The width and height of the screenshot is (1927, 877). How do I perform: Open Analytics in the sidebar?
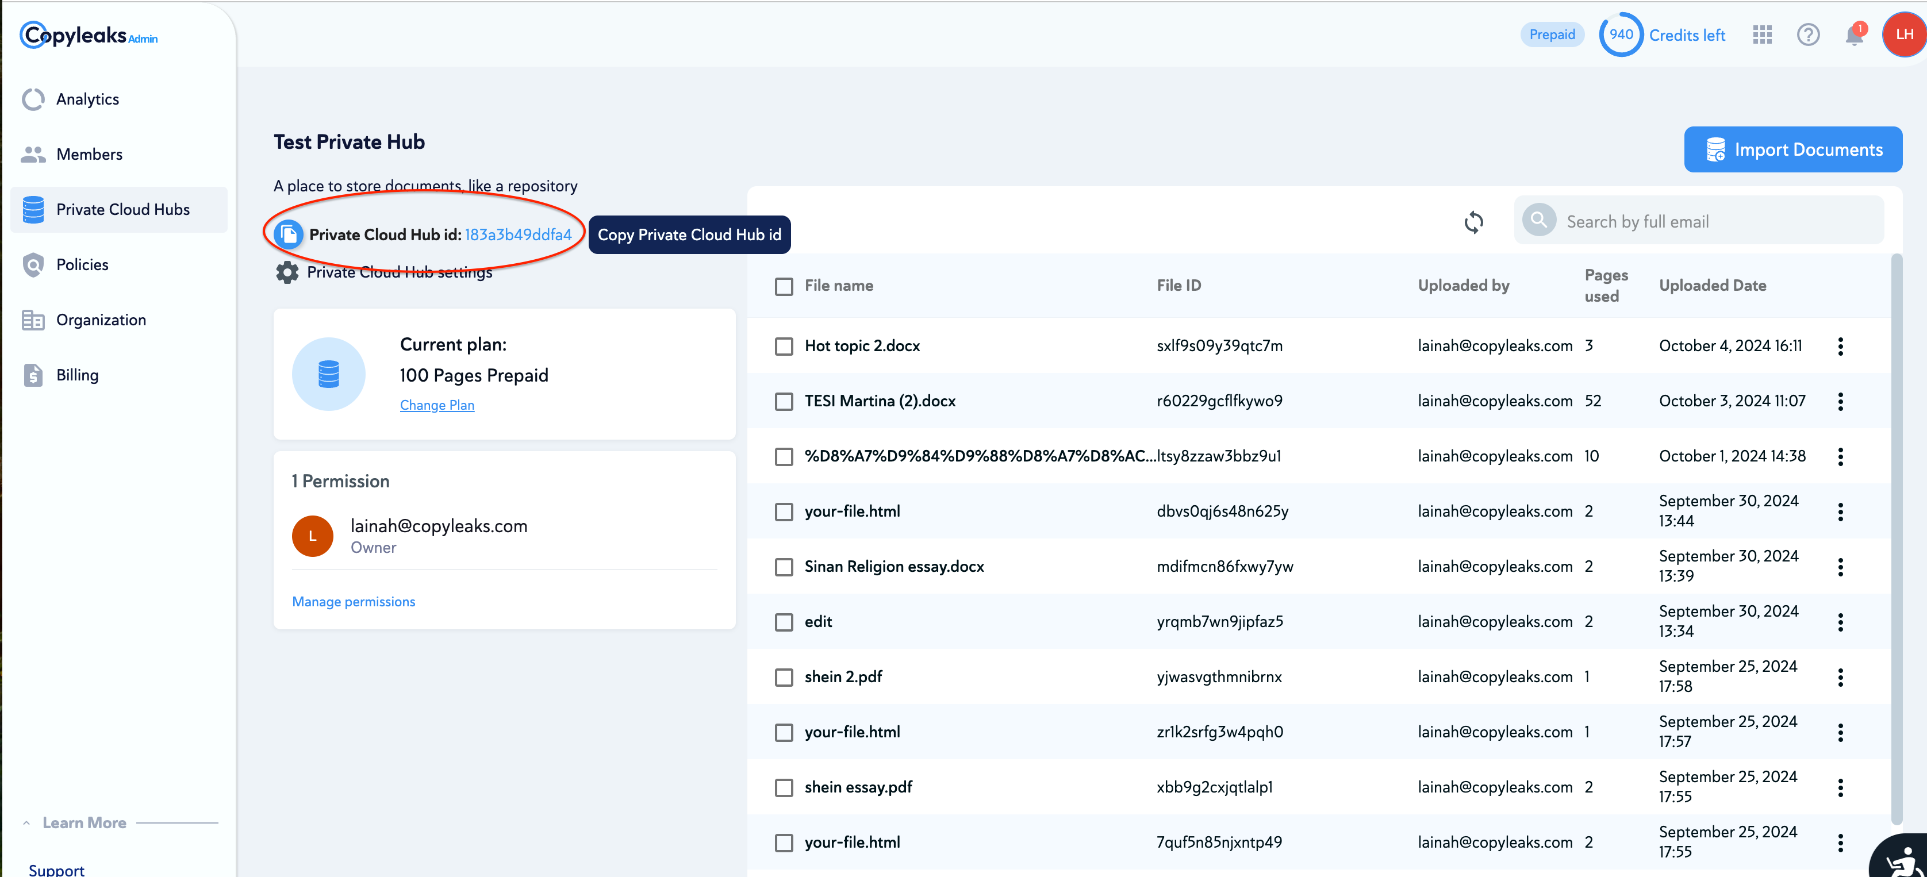(119, 99)
